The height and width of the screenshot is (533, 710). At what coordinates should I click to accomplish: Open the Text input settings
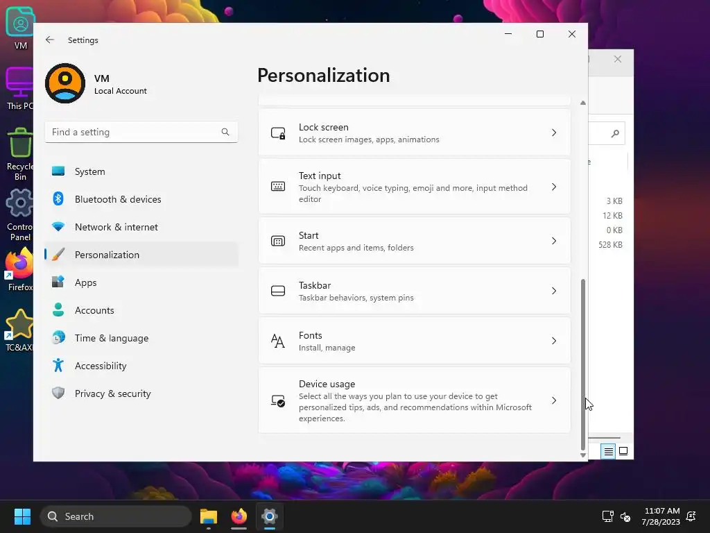(x=415, y=187)
